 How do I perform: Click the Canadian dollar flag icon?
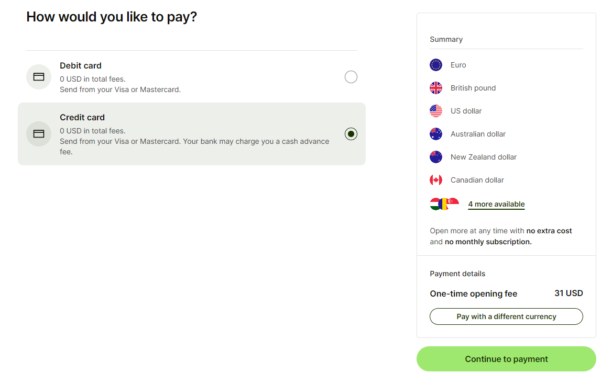click(x=436, y=180)
